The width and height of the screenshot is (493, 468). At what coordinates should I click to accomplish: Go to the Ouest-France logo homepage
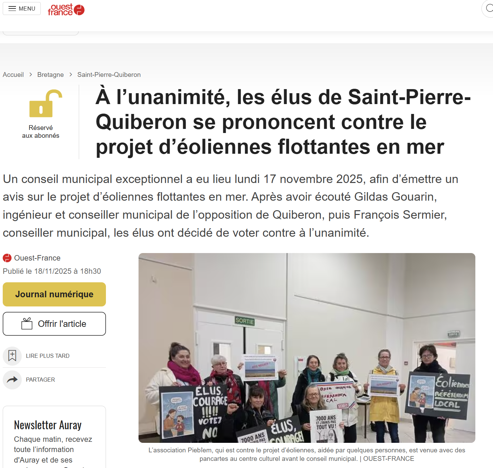click(x=66, y=10)
